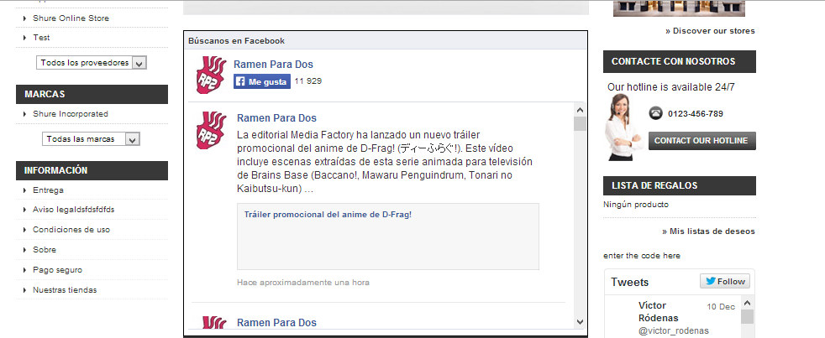Open the Entrega information link
Screen dimensions: 825x338
click(48, 190)
